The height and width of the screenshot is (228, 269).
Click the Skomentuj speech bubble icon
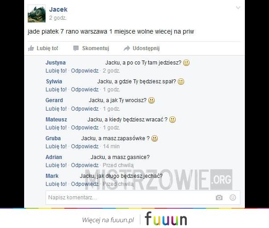pos(76,48)
